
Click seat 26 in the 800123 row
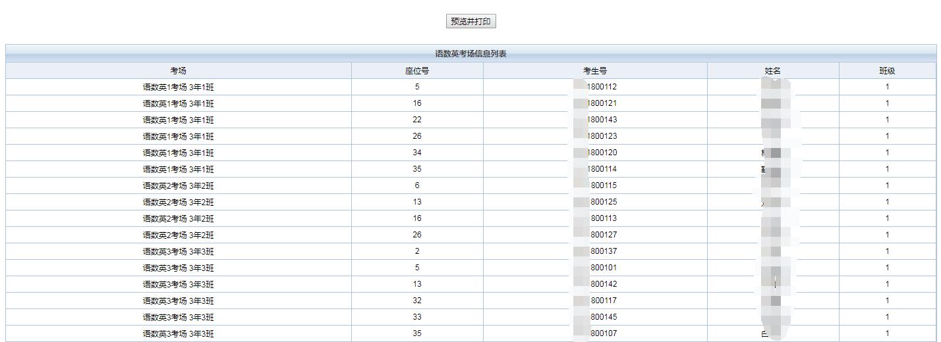417,136
